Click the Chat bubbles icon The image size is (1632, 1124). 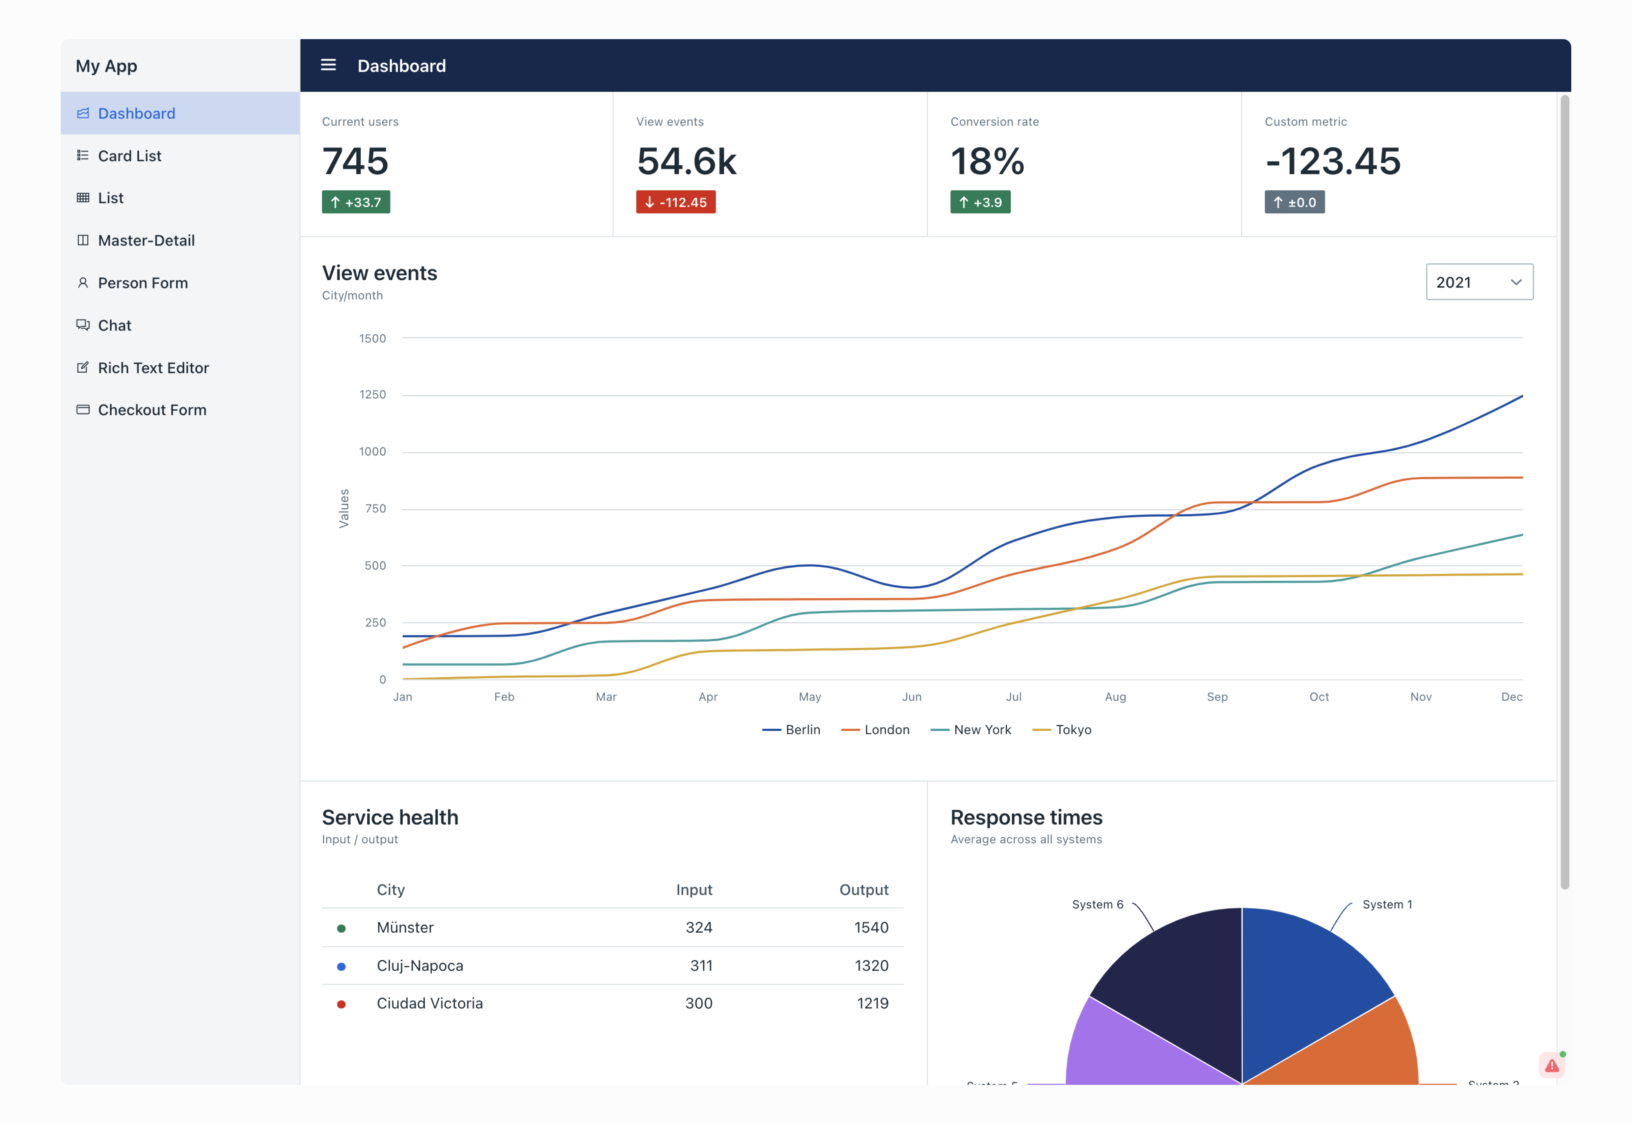(x=82, y=325)
